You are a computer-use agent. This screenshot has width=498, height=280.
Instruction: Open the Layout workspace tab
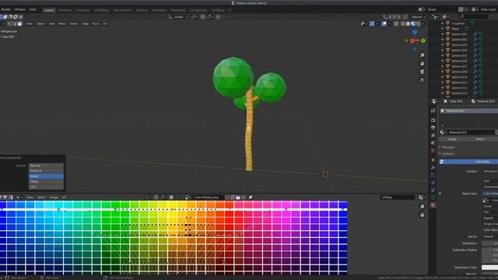pyautogui.click(x=48, y=10)
